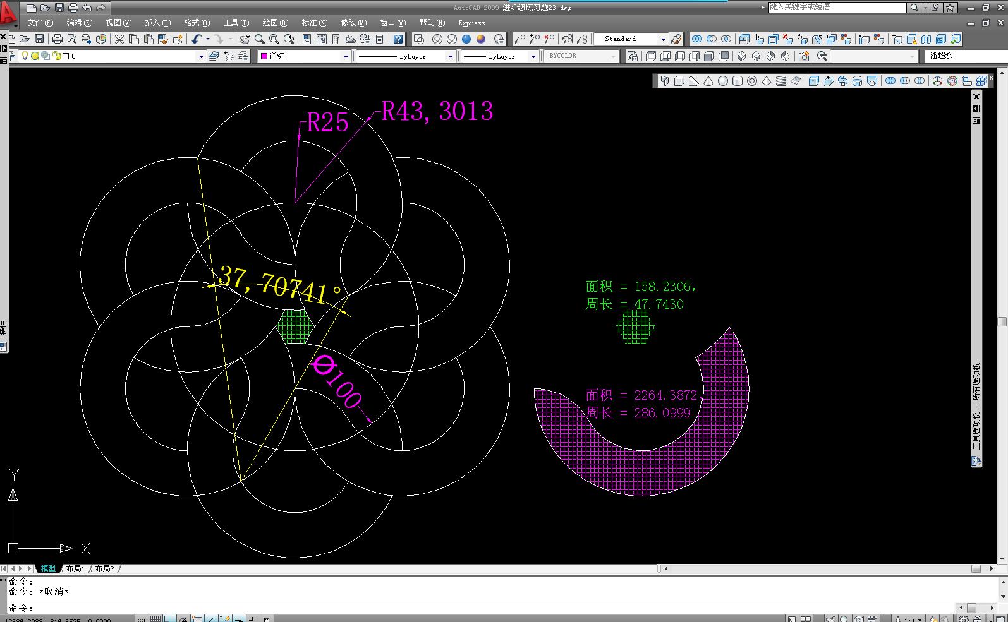1008x622 pixels.
Task: Click the Φ100 diameter dimension text
Action: (x=337, y=382)
